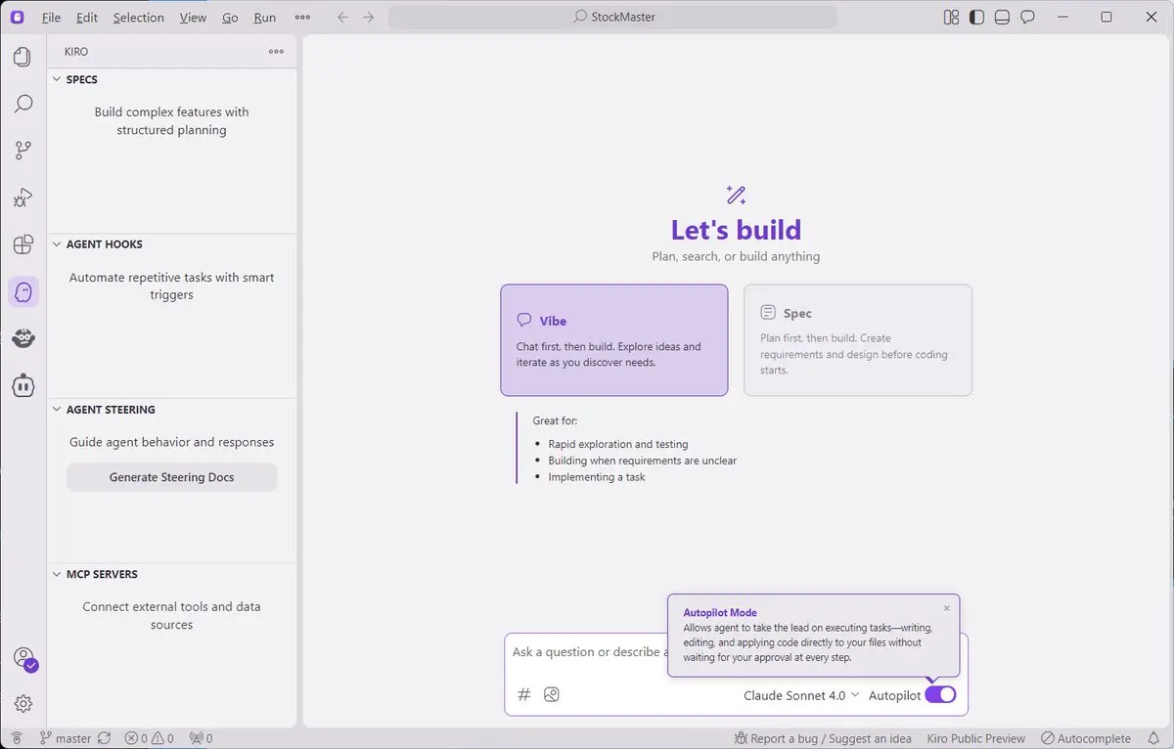This screenshot has width=1174, height=749.
Task: Collapse the SPECS section
Action: (x=171, y=79)
